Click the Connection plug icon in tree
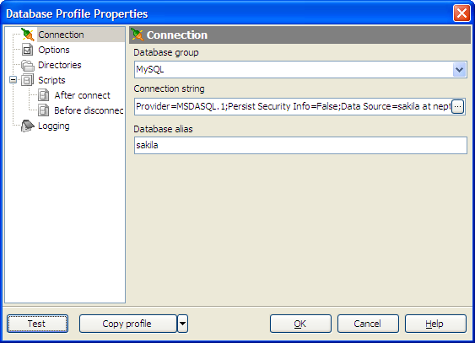 (28, 35)
